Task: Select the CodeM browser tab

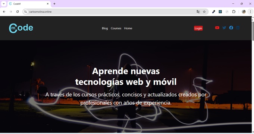Action: (x=29, y=4)
